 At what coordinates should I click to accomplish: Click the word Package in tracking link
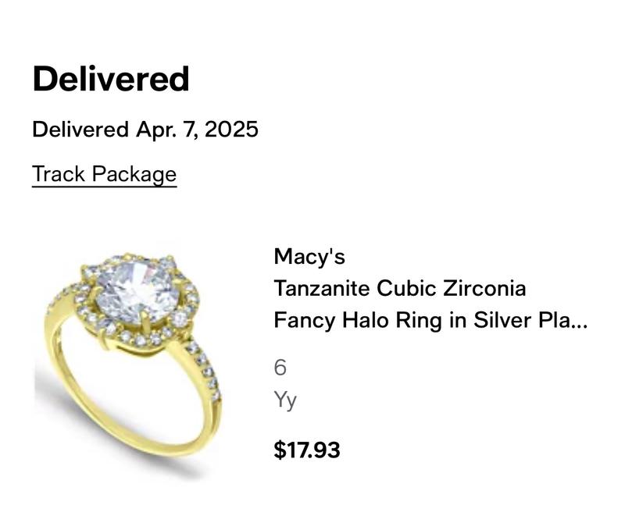pyautogui.click(x=134, y=174)
